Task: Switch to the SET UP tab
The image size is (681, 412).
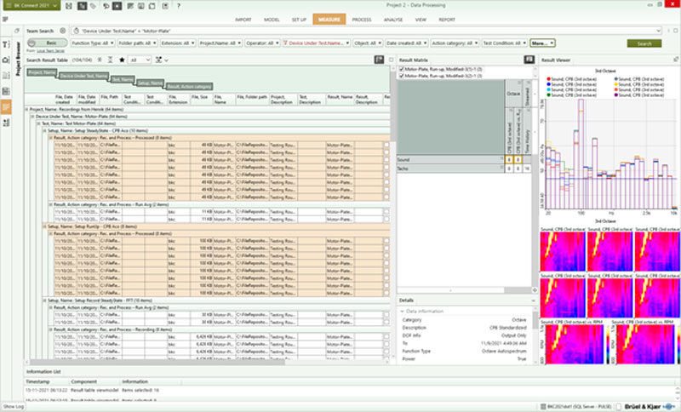Action: [x=299, y=20]
